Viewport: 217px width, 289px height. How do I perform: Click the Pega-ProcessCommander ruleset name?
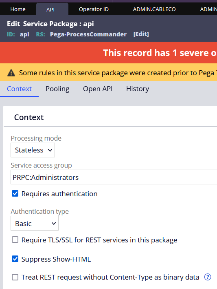(88, 34)
